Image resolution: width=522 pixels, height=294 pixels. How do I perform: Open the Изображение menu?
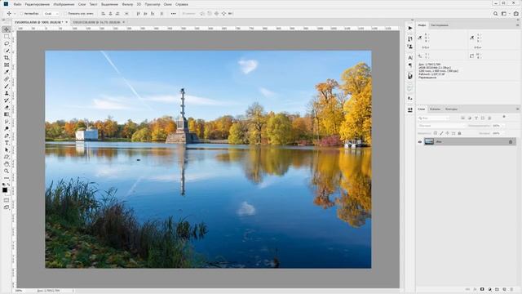click(x=64, y=4)
